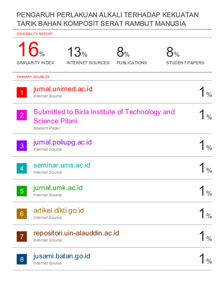This screenshot has width=223, height=289.
Task: Open the repositori.uin-alauddin.ac.id source link
Action: [x=76, y=233]
